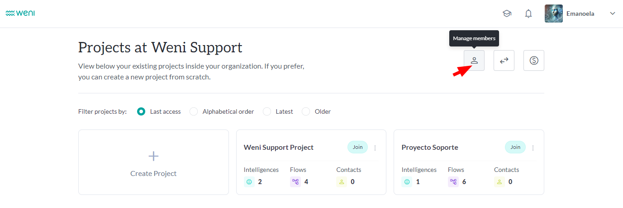Join the Proyecto Soporte project
Viewport: 623px width, 208px height.
click(515, 147)
